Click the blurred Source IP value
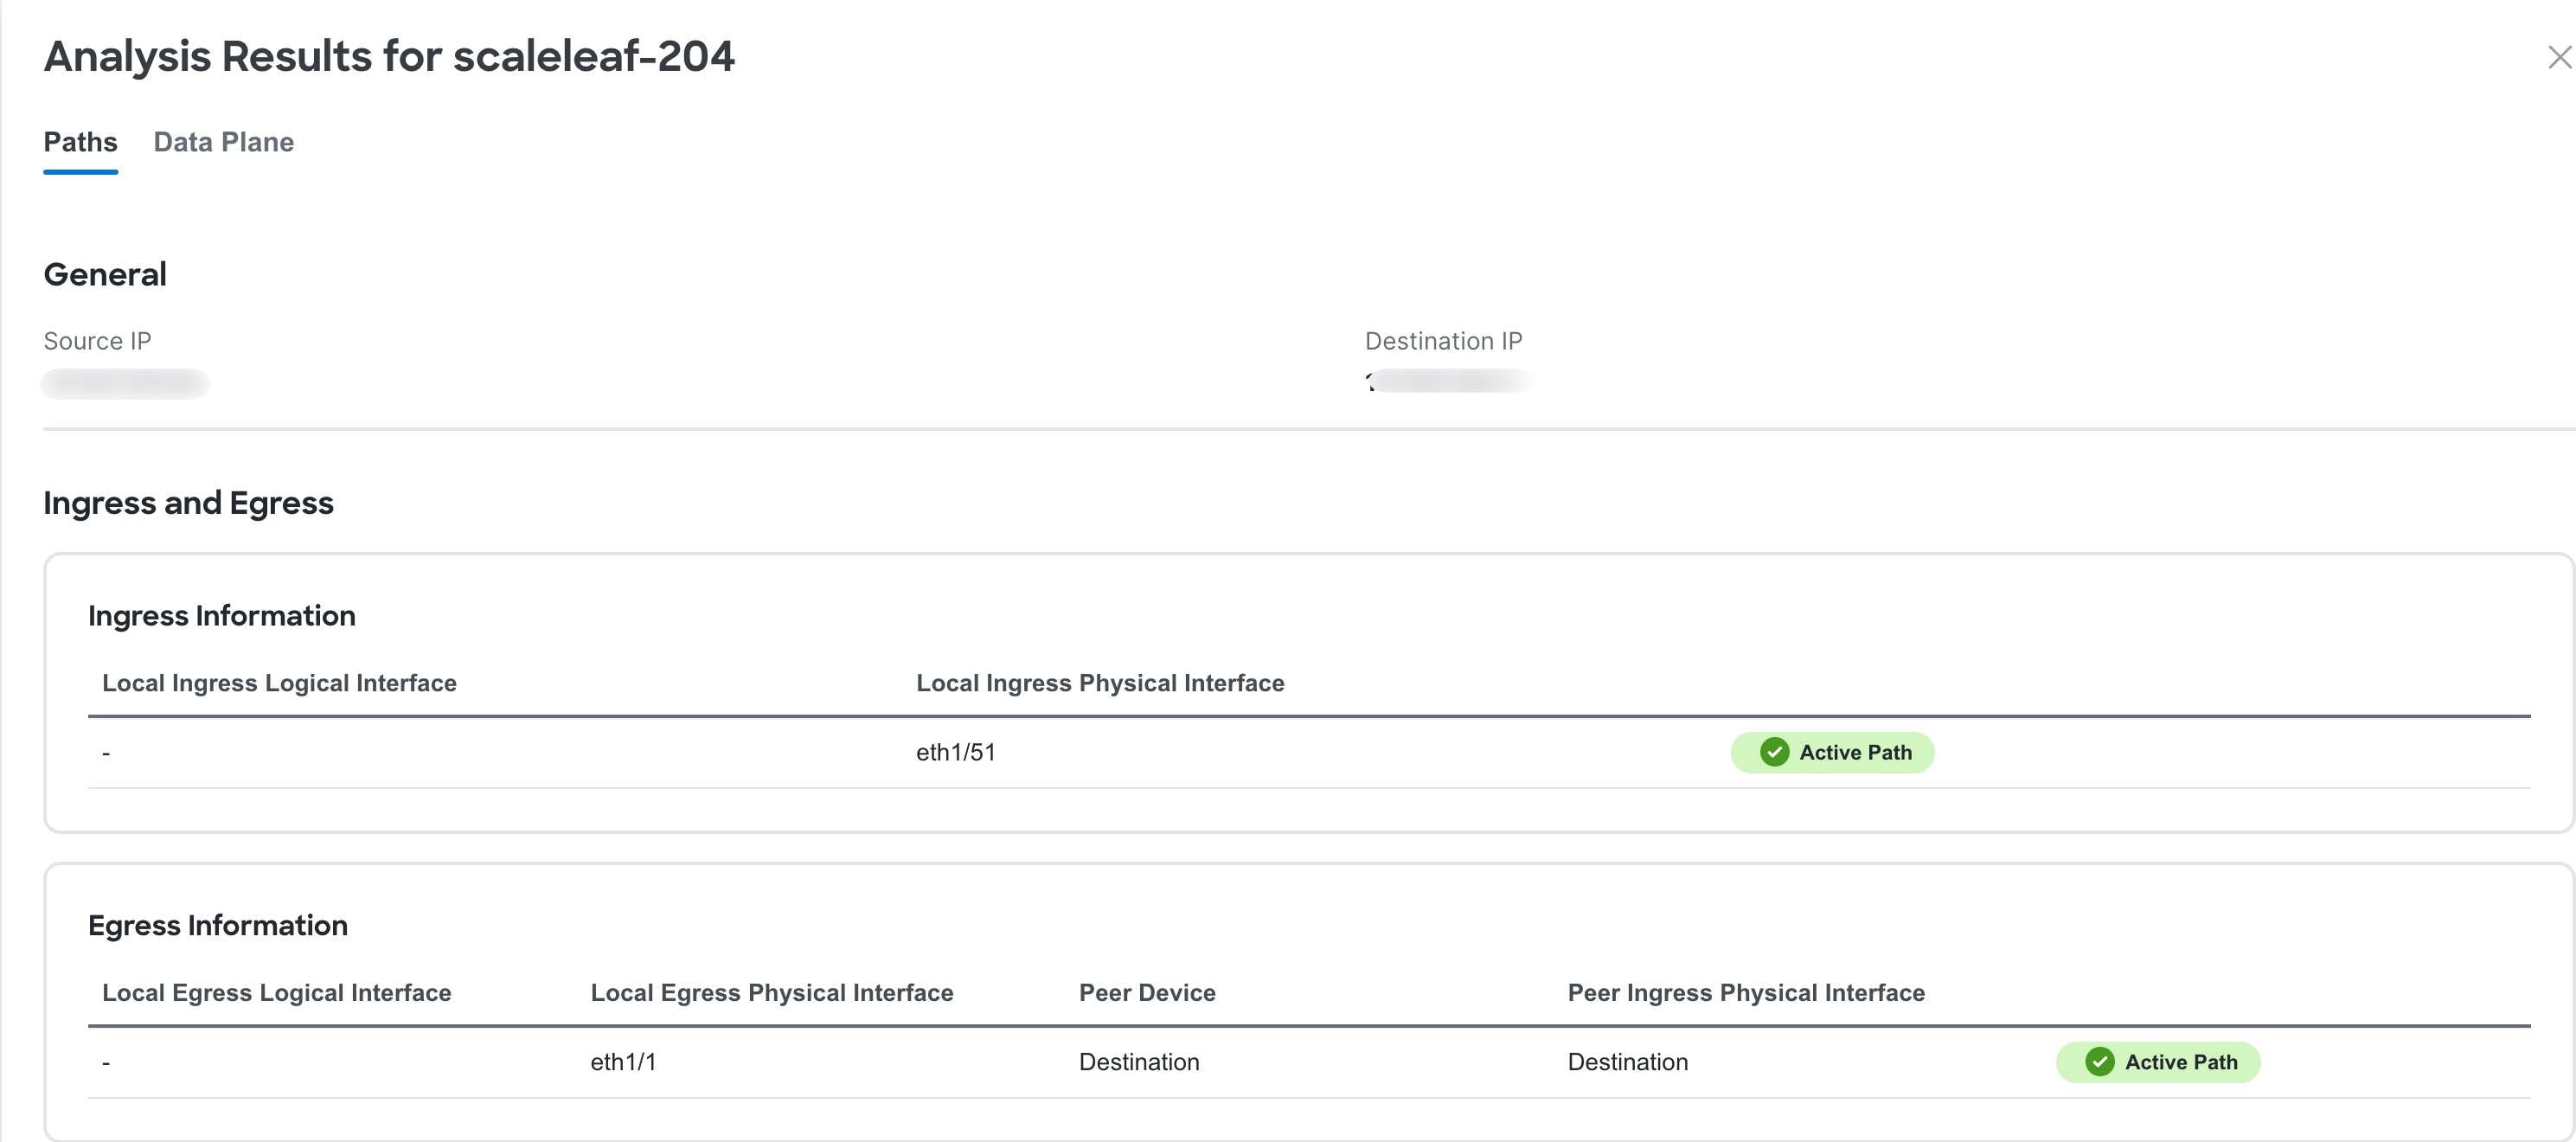The width and height of the screenshot is (2576, 1142). 125,384
